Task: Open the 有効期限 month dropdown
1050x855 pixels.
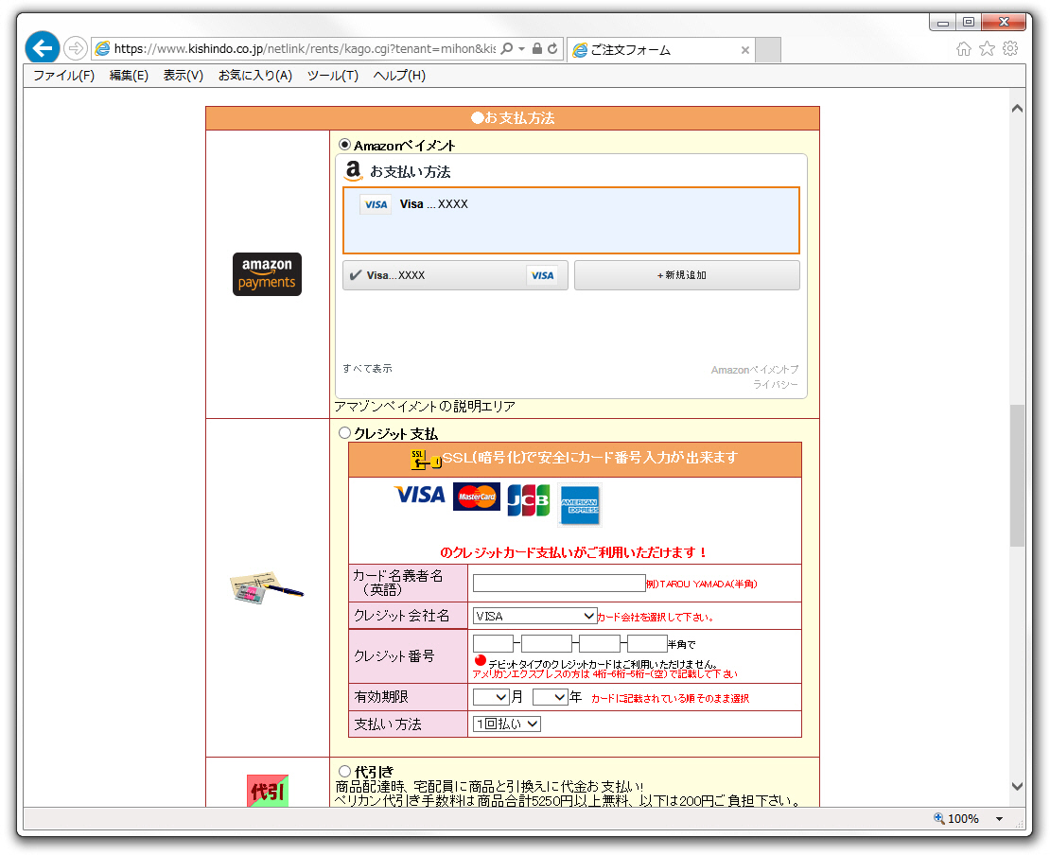Action: 492,697
